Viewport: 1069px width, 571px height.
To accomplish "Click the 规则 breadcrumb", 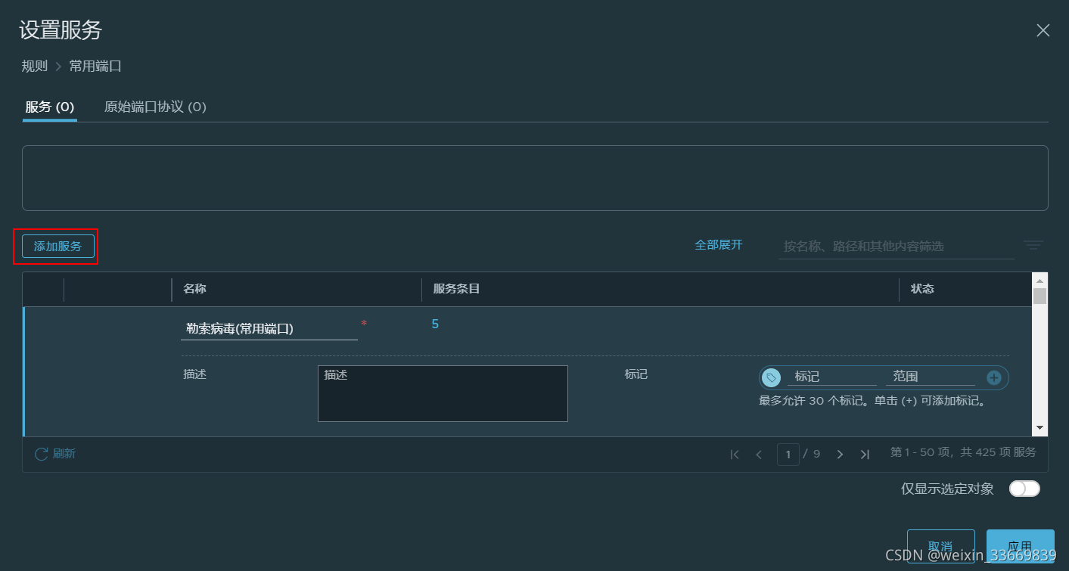I will [34, 67].
